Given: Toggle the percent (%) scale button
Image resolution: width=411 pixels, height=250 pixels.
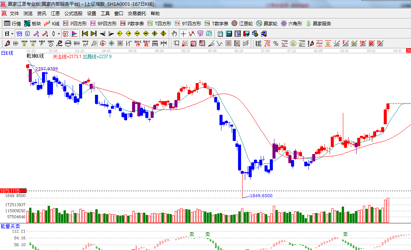Looking at the screenshot, I should pyautogui.click(x=276, y=43).
